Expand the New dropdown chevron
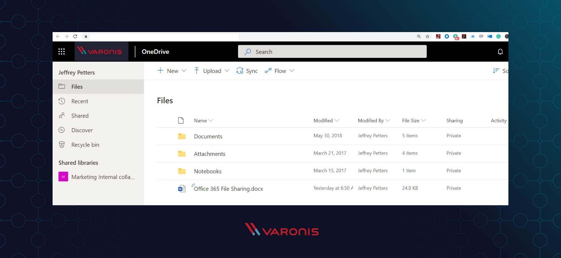 pyautogui.click(x=184, y=71)
